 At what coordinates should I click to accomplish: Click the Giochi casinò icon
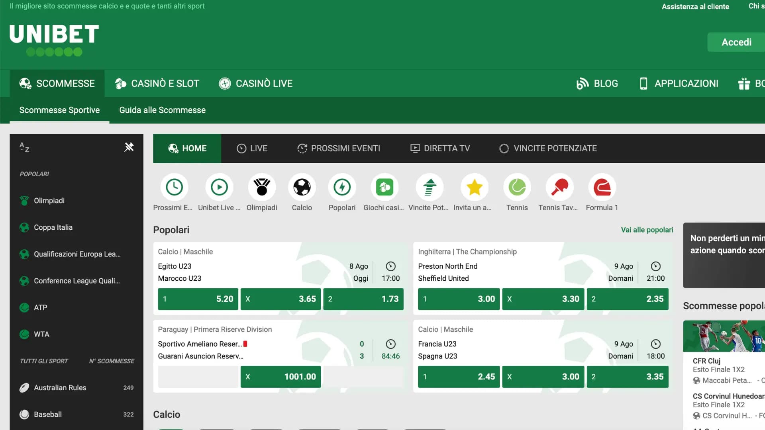coord(384,187)
